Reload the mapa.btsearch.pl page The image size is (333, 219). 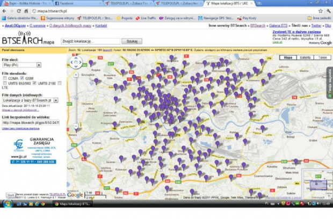19,11
